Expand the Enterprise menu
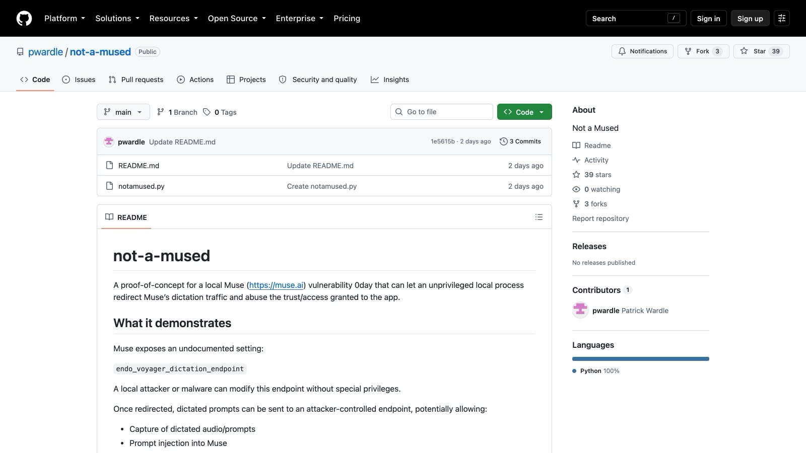 tap(300, 18)
